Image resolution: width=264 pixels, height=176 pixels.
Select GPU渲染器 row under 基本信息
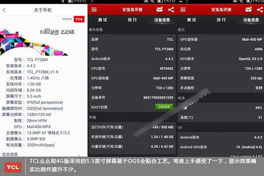coord(132,78)
